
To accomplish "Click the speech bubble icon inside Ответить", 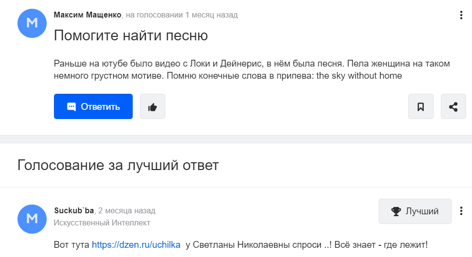I will click(x=71, y=107).
